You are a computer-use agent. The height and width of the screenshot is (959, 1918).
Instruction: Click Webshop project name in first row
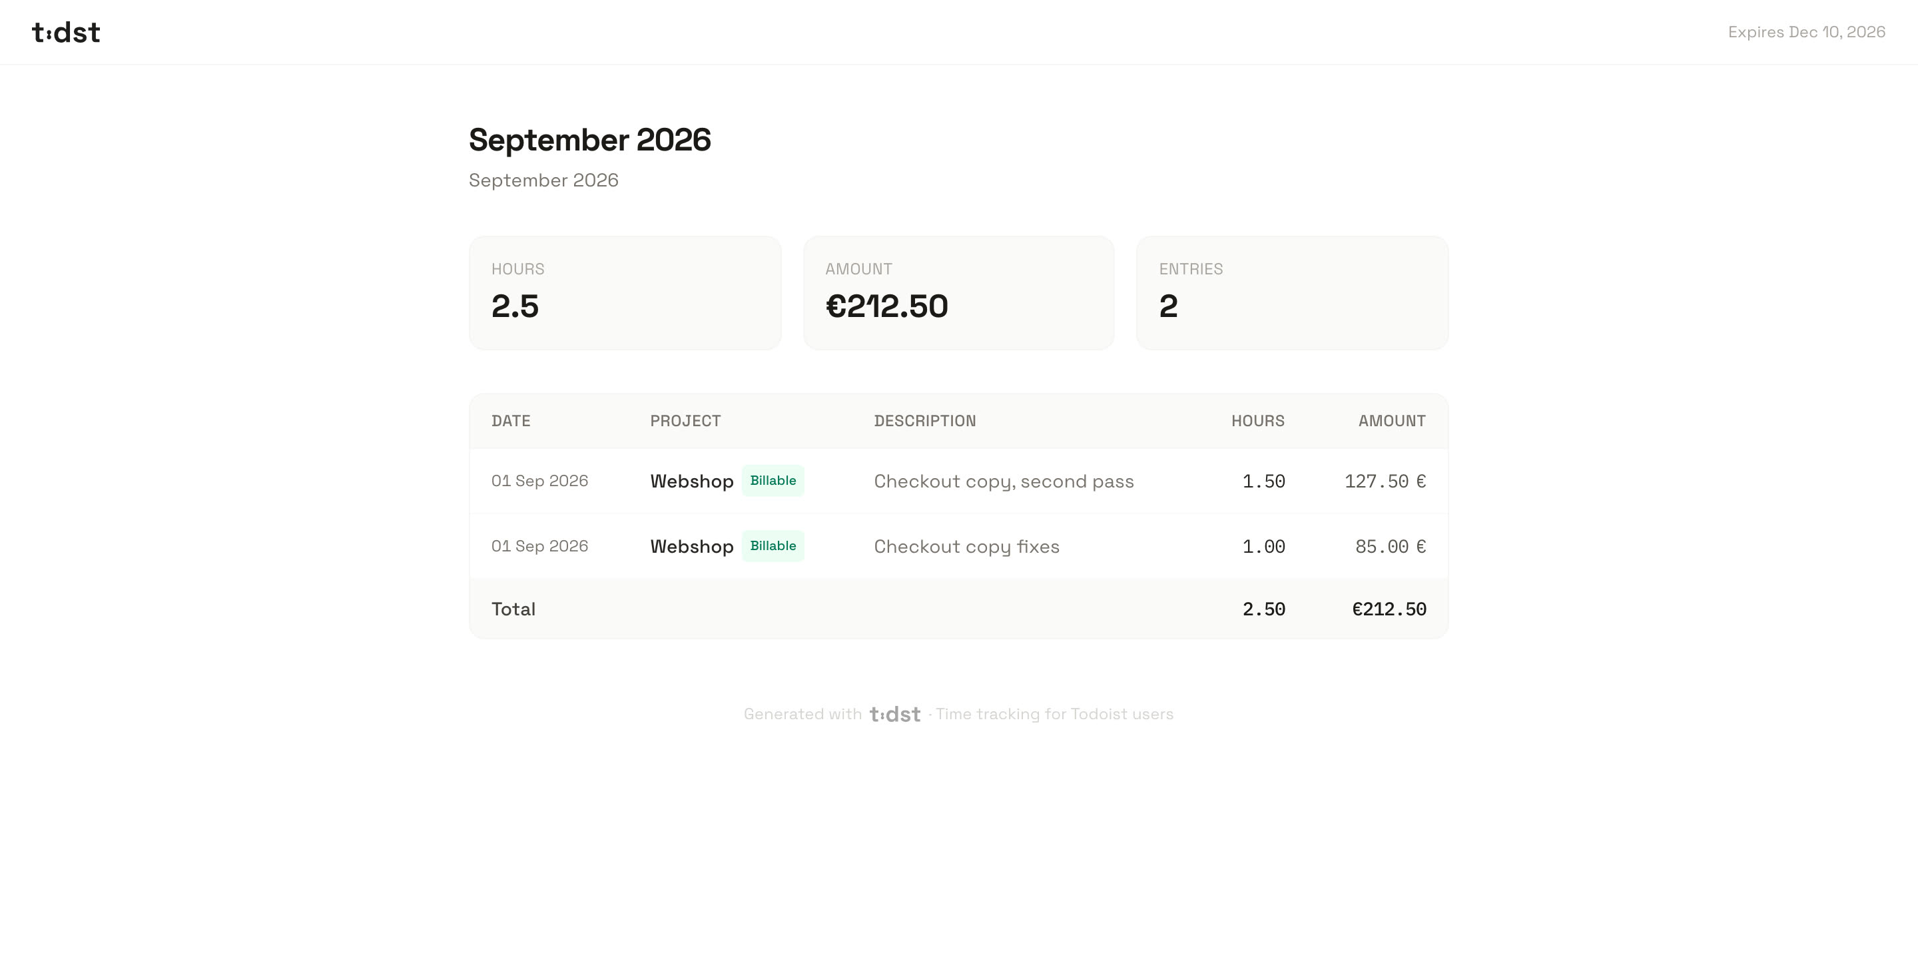tap(692, 481)
